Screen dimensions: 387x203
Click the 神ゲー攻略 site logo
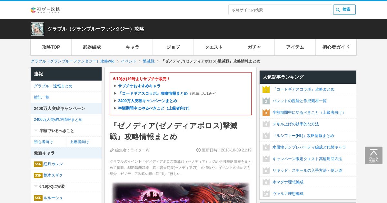(45, 10)
